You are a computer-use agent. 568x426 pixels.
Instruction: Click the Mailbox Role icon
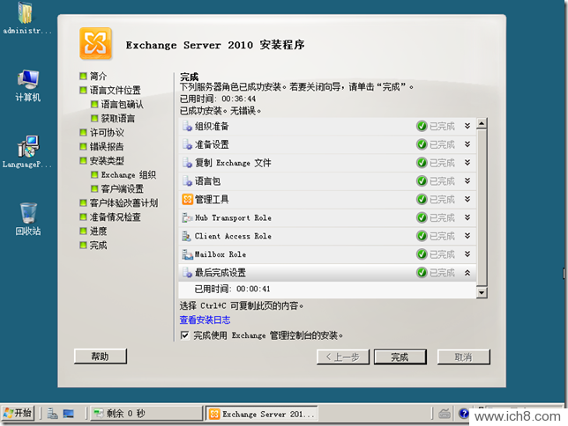(x=187, y=254)
